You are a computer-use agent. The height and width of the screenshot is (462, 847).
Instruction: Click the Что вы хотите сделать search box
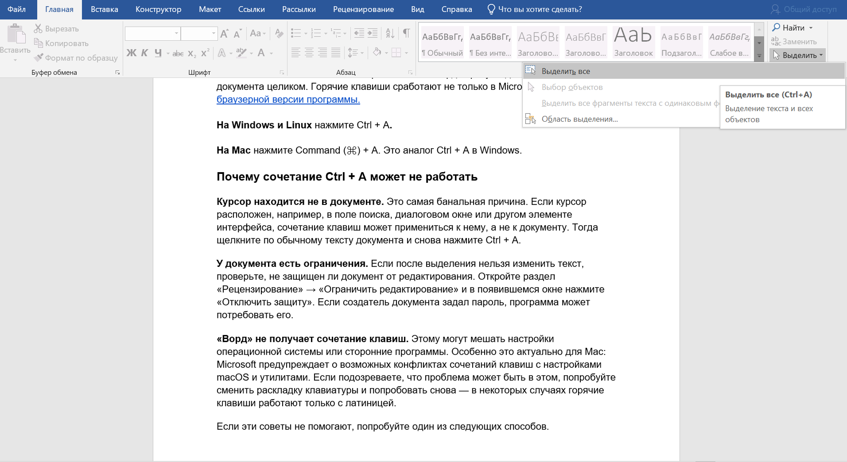pyautogui.click(x=534, y=9)
